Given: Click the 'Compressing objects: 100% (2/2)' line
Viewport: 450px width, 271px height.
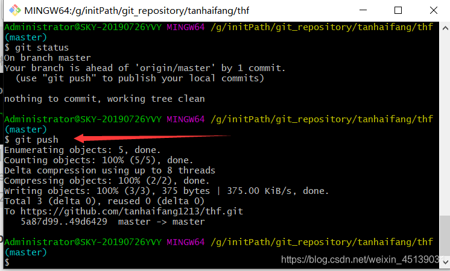Looking at the screenshot, I should coord(107,181).
